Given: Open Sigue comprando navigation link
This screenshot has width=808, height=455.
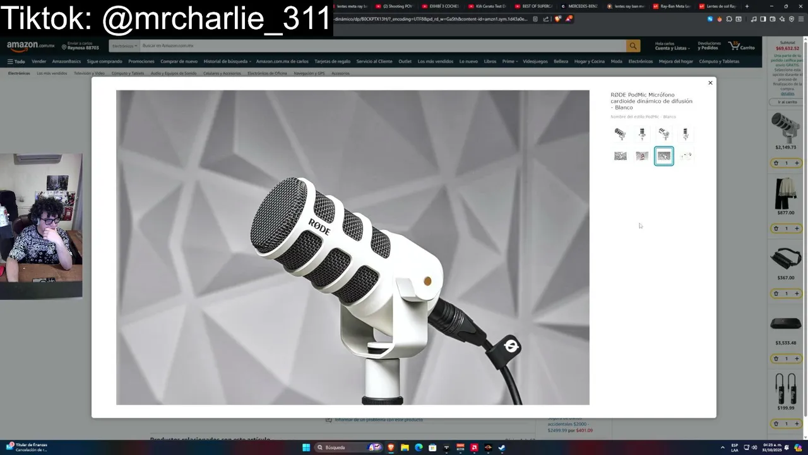Looking at the screenshot, I should click(104, 61).
